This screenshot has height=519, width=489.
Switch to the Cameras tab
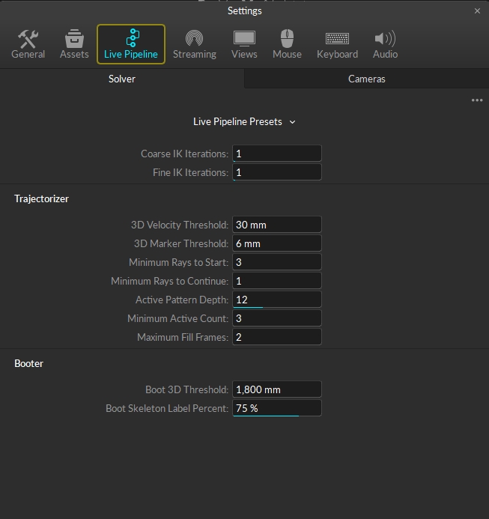pos(366,79)
